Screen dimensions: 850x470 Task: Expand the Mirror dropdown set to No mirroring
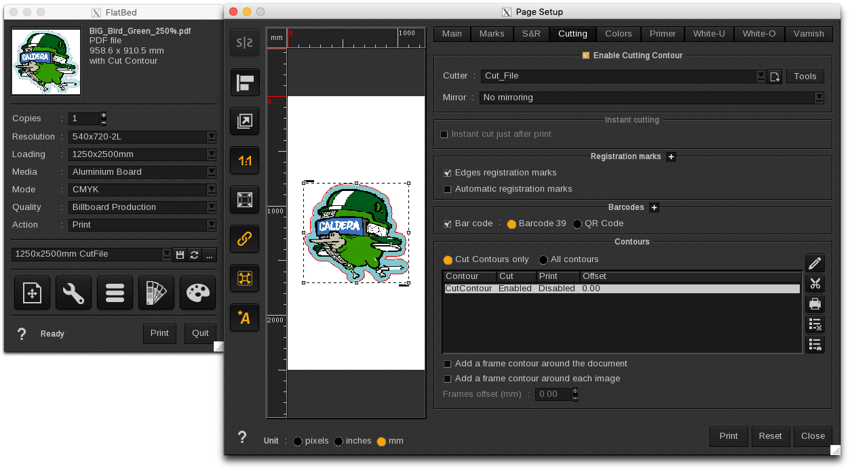(x=819, y=98)
